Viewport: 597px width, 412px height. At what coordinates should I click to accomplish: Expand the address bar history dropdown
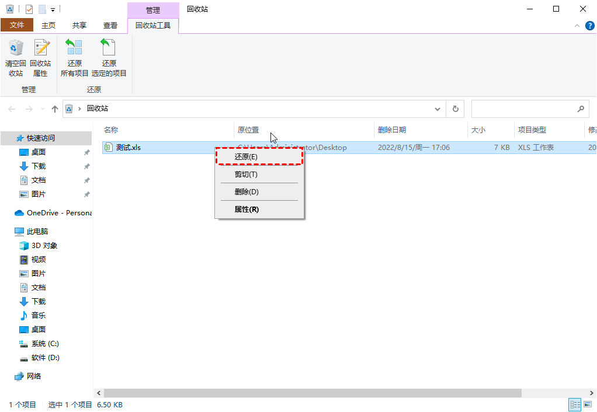click(438, 109)
